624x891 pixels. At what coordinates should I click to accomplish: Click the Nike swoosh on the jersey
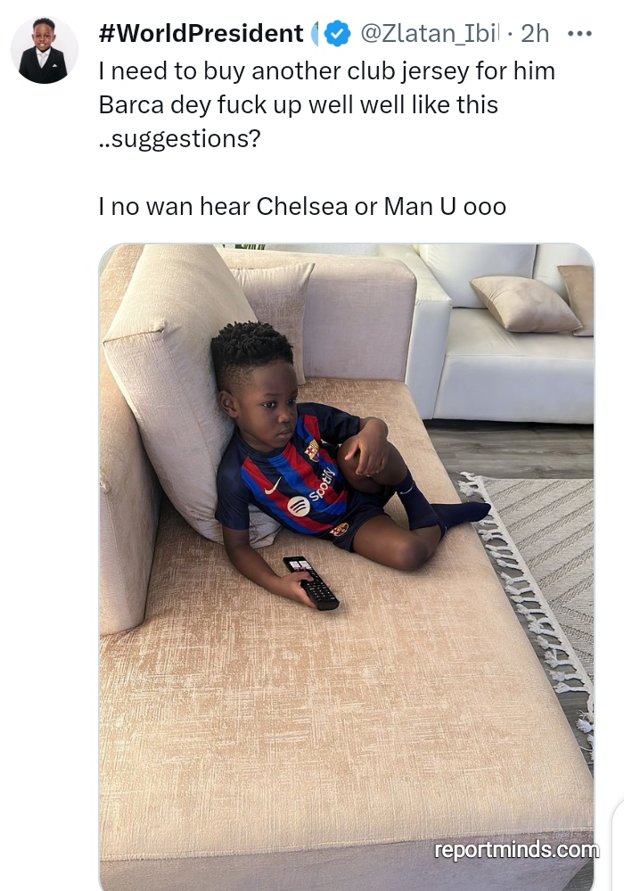pos(273,486)
